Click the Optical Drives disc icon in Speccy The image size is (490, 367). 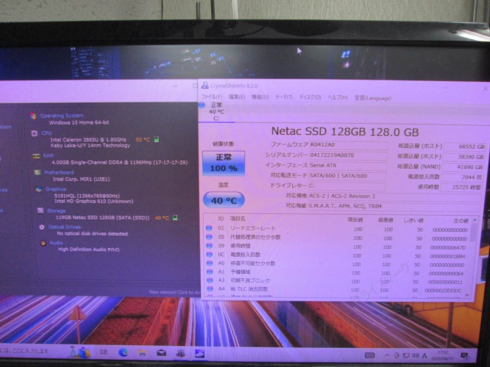[x=42, y=227]
